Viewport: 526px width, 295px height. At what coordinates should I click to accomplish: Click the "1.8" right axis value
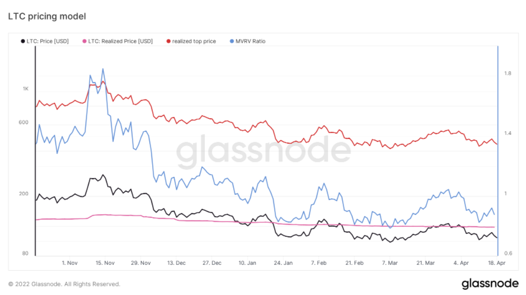pyautogui.click(x=508, y=74)
